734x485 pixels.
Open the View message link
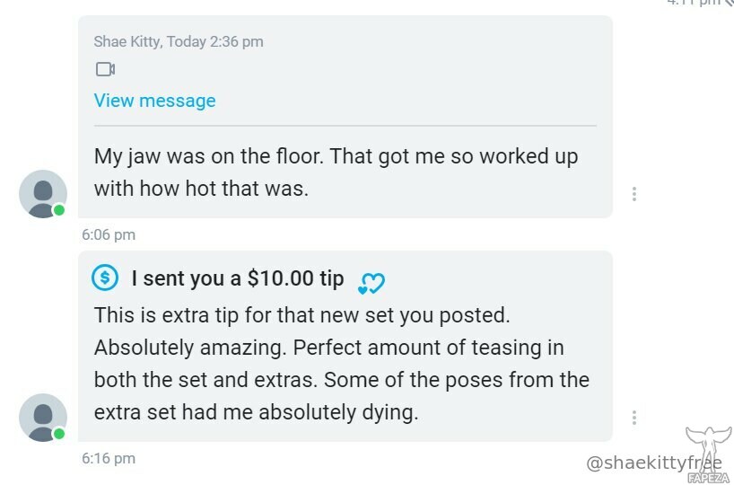[154, 101]
